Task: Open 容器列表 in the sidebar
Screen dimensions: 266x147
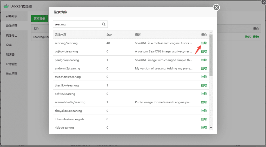Action: tap(11, 16)
